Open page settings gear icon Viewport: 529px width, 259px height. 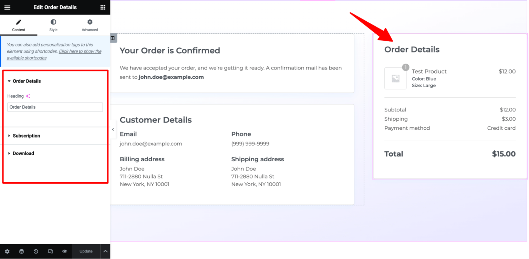click(x=7, y=251)
